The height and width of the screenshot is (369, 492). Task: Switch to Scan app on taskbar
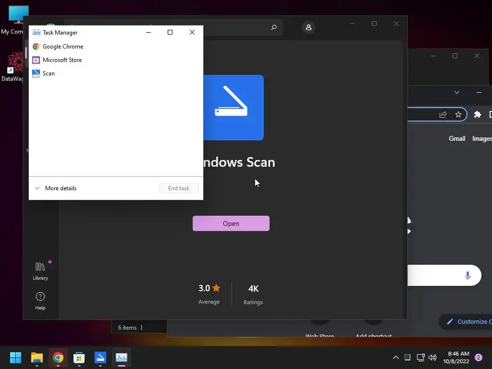100,357
